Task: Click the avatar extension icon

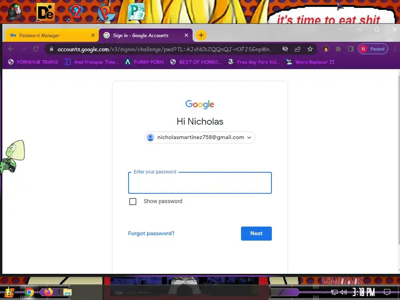Action: [x=326, y=49]
